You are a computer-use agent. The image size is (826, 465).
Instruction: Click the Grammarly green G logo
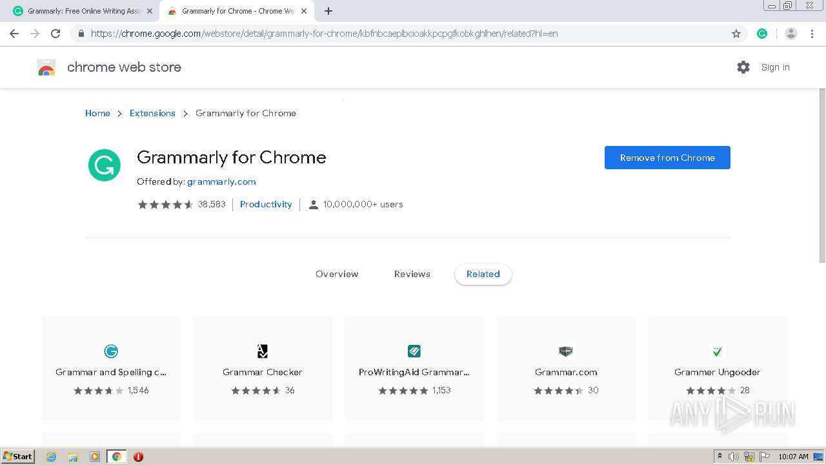pyautogui.click(x=105, y=165)
